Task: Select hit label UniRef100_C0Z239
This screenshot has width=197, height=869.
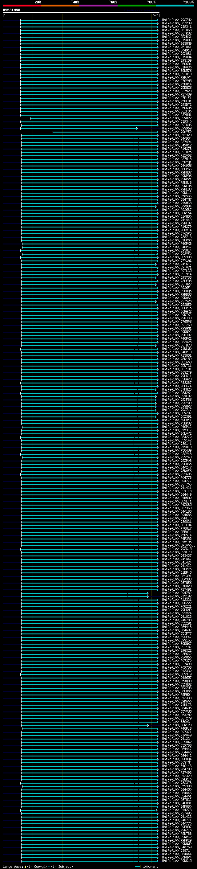Action: pyautogui.click(x=177, y=23)
